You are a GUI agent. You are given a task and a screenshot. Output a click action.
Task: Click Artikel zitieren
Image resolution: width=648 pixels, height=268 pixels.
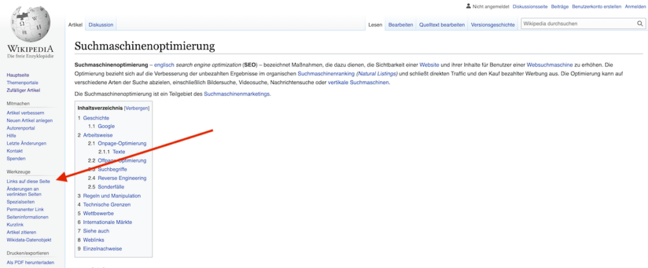21,232
